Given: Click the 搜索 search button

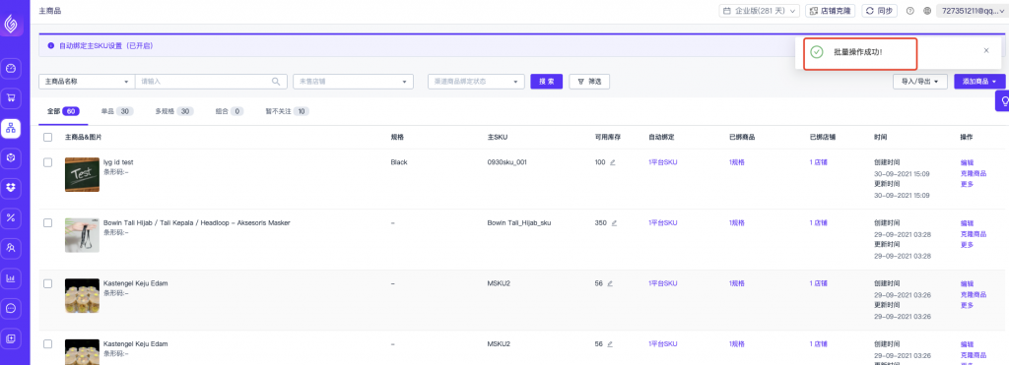Looking at the screenshot, I should (x=546, y=82).
